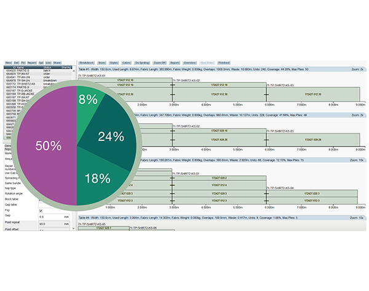
Task: Click the Do Spreading button
Action: (142, 63)
